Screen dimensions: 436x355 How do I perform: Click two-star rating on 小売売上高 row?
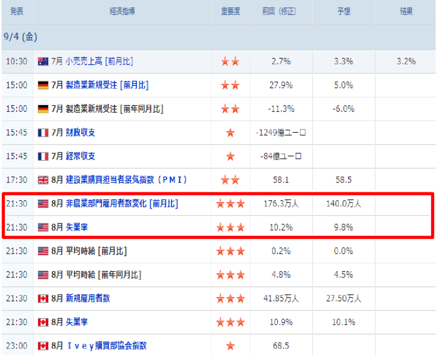230,62
